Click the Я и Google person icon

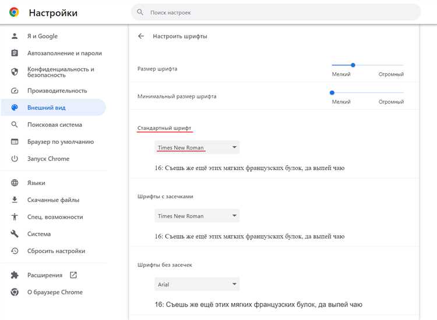pos(15,36)
